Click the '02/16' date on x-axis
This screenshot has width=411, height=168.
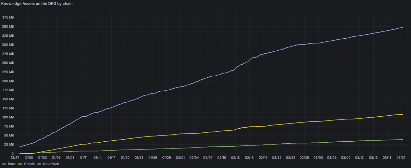tap(249, 158)
